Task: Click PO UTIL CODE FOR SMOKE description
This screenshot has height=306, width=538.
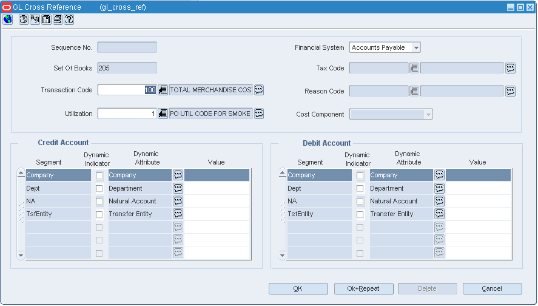Action: coord(210,114)
